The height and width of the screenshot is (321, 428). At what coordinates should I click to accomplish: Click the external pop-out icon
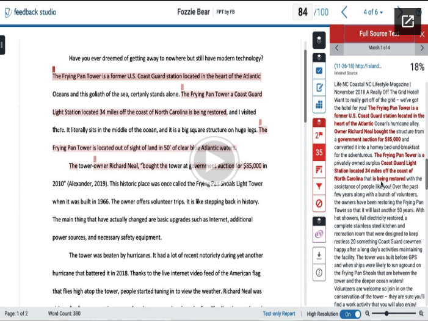(x=407, y=21)
